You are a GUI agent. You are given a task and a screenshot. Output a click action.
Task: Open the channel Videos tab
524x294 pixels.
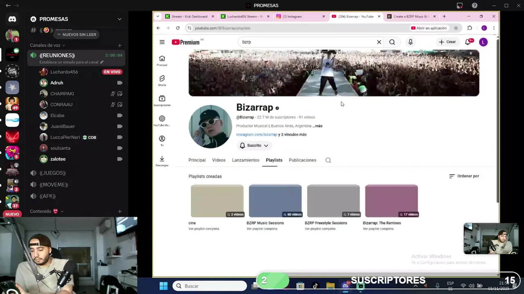click(x=219, y=160)
